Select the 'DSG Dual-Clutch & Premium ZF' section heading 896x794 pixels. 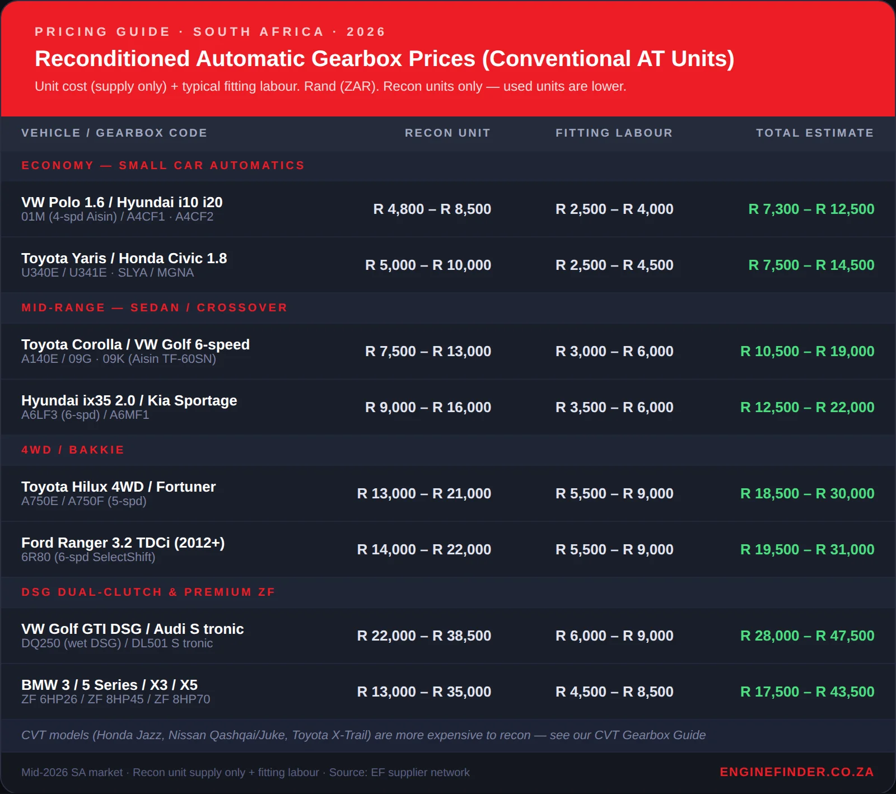[148, 592]
